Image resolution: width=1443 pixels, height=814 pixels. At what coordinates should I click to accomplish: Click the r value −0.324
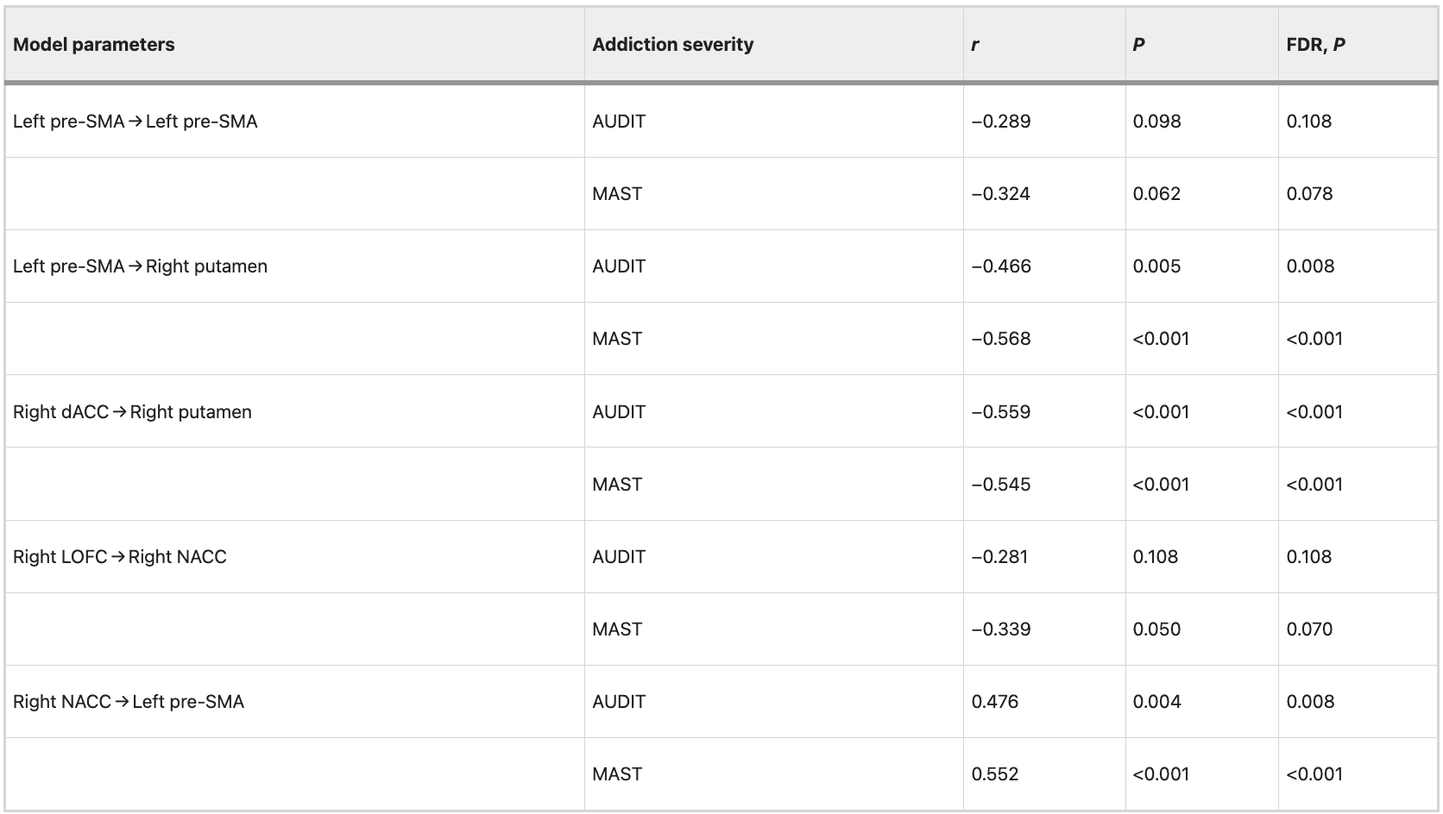[x=1001, y=194]
